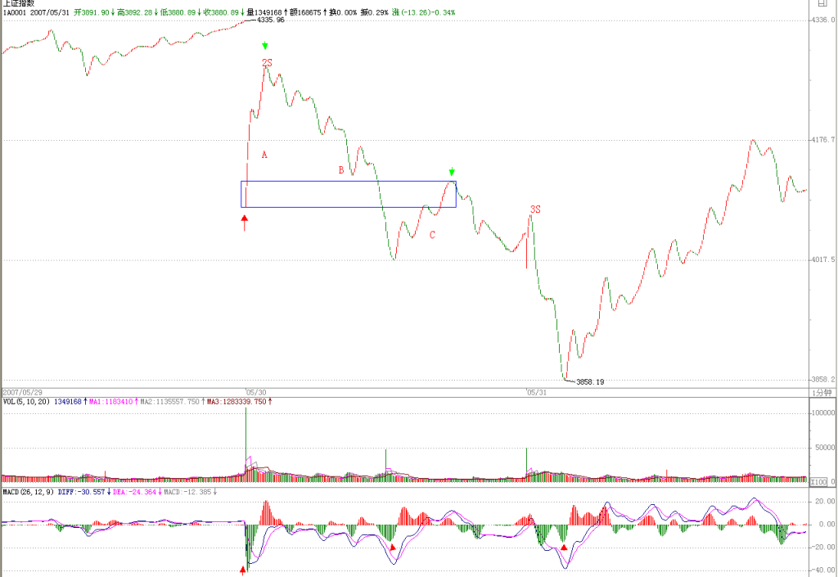
Task: Click the X100 volume scale box
Action: (818, 482)
